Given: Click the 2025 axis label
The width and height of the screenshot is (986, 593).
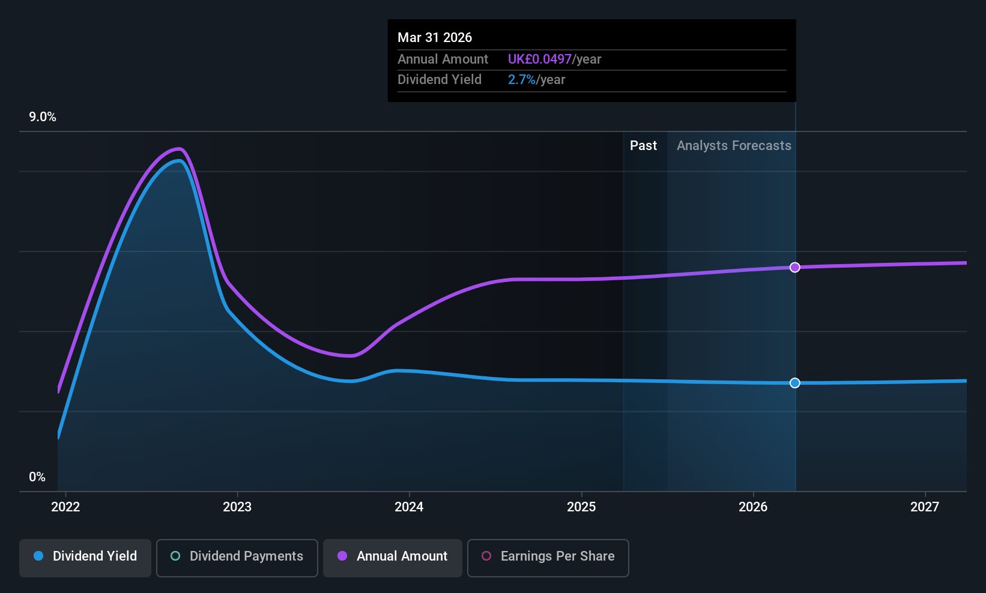Looking at the screenshot, I should [581, 507].
